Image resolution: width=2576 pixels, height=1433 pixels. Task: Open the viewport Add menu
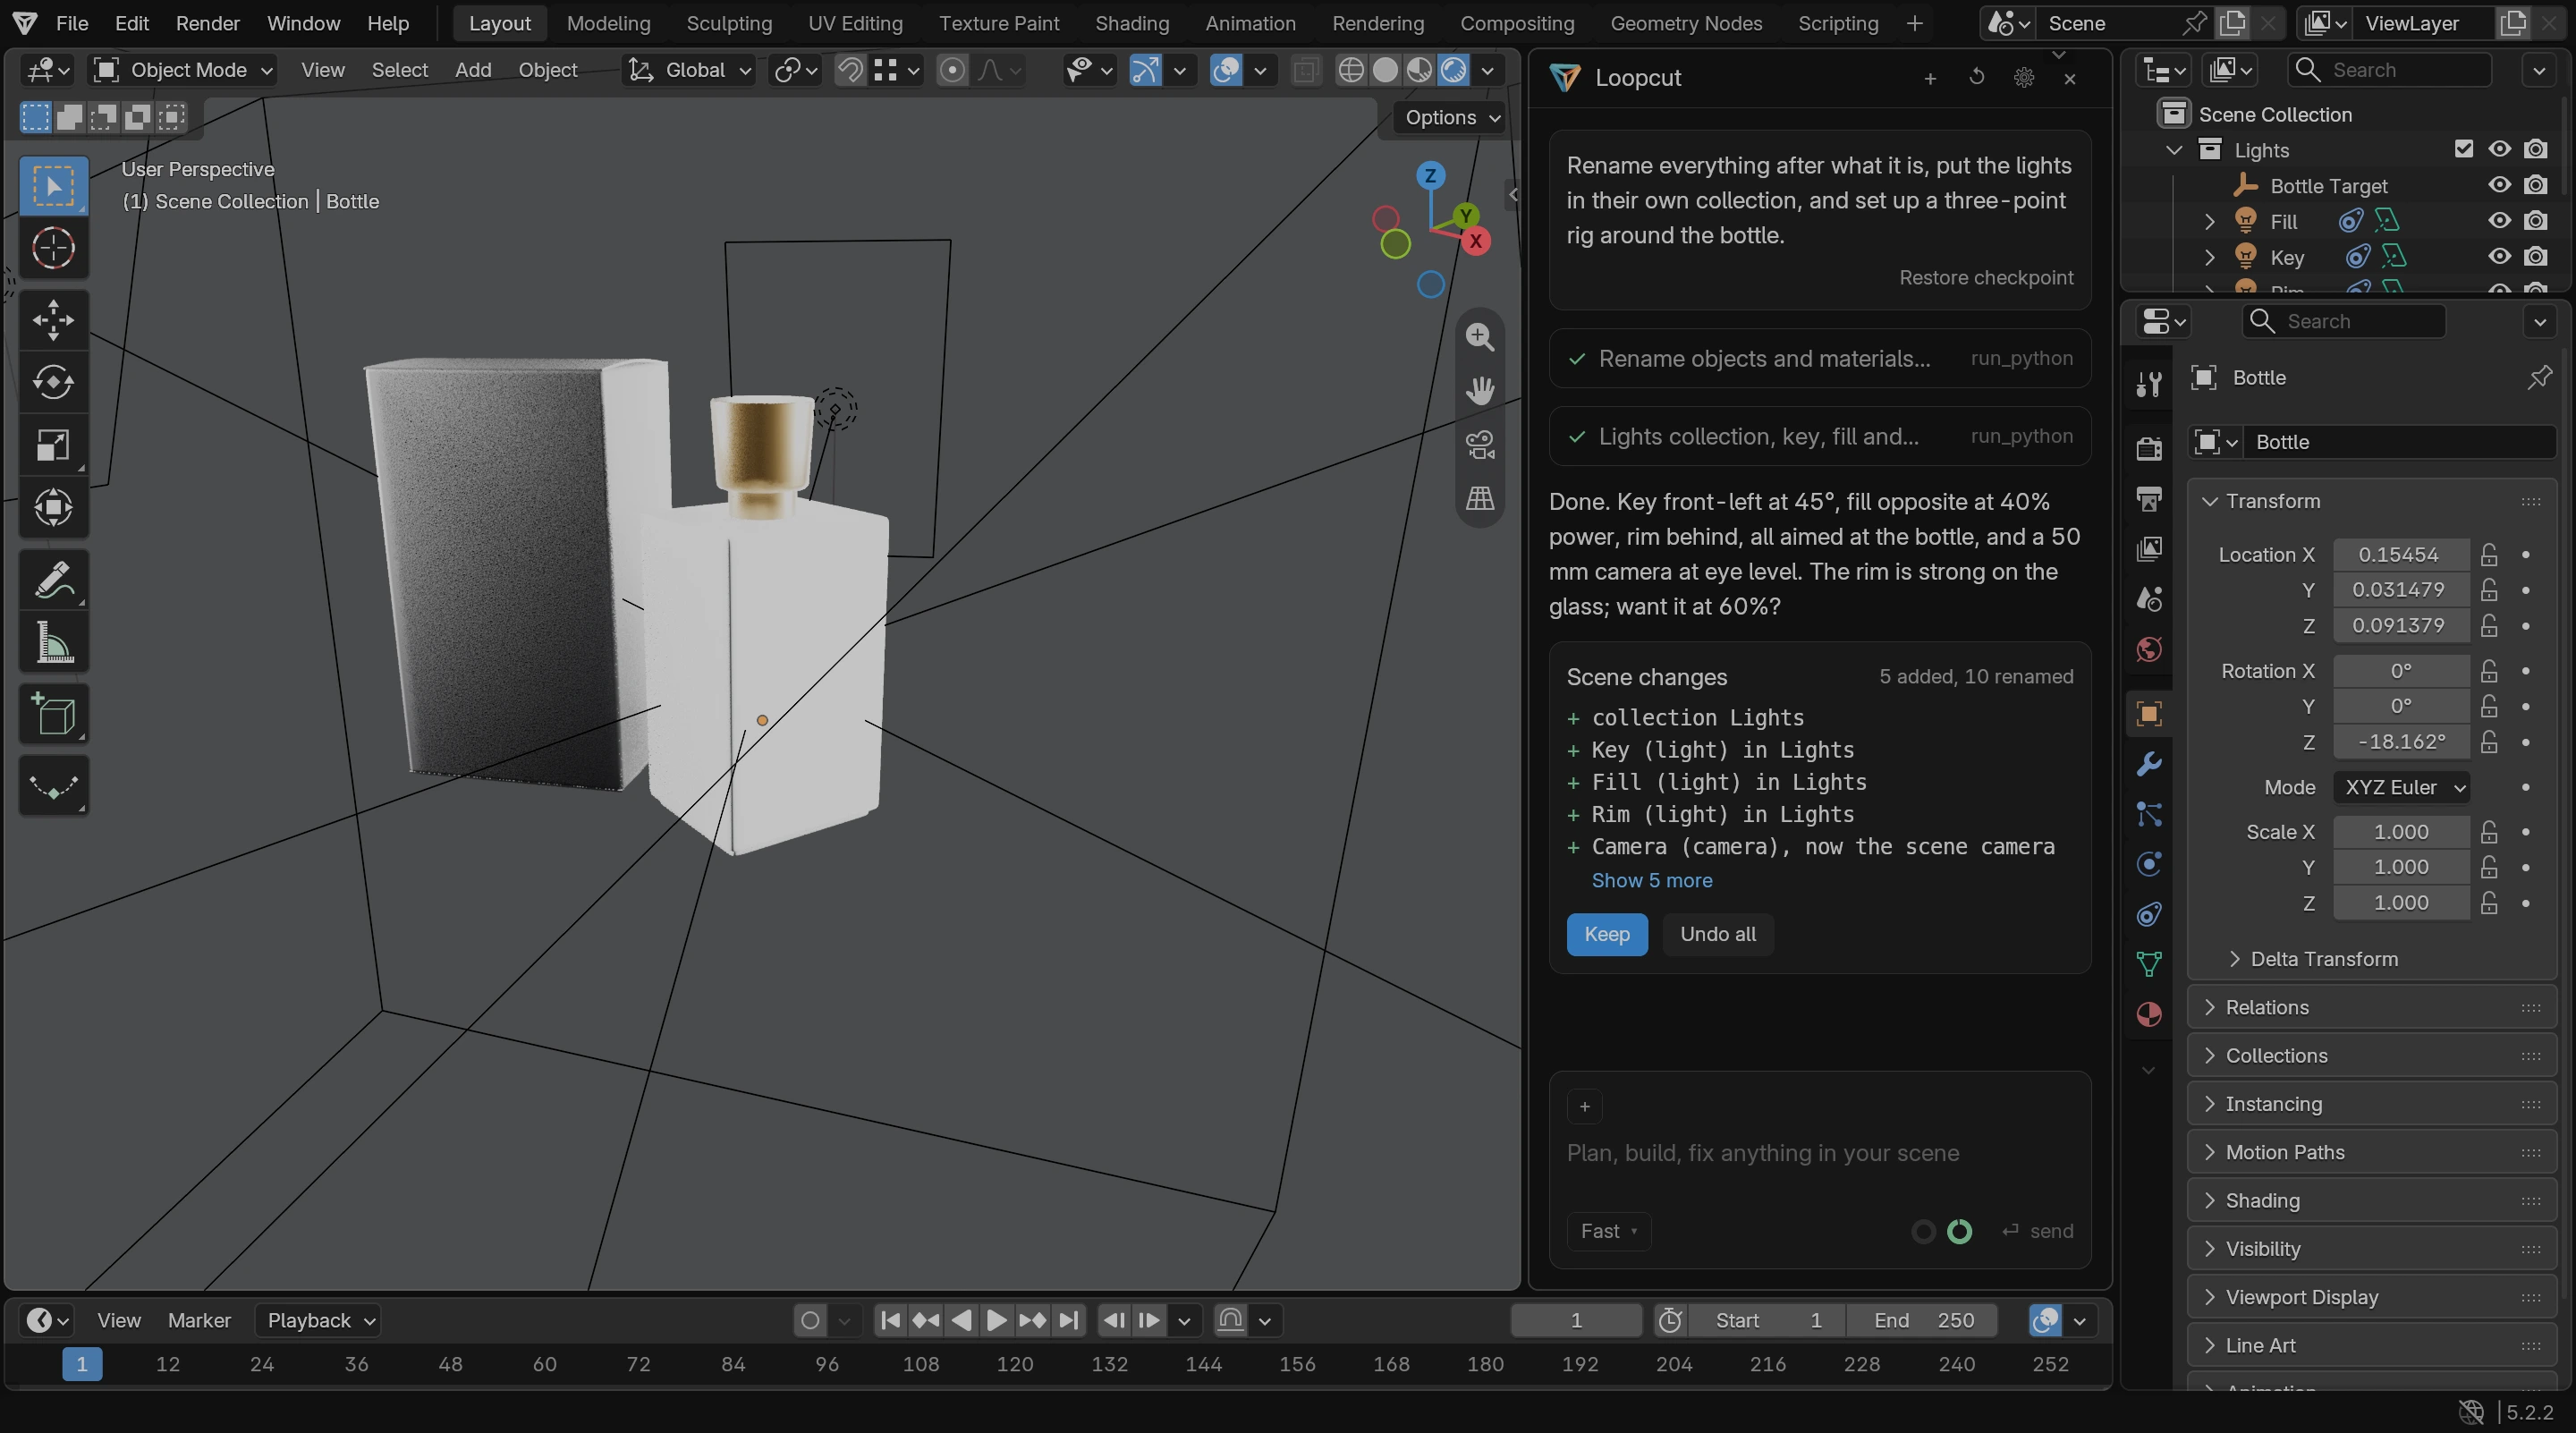(472, 70)
